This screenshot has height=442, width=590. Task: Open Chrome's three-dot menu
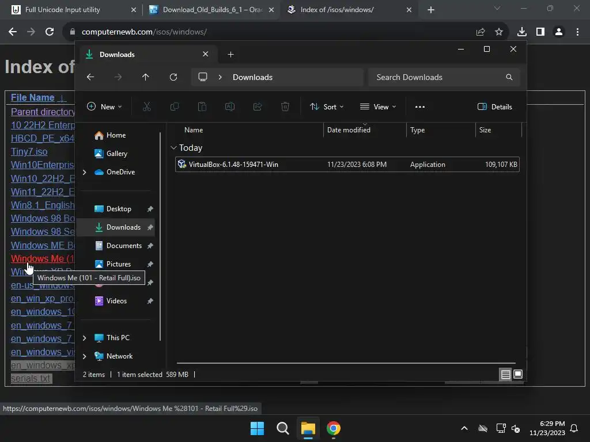point(577,32)
